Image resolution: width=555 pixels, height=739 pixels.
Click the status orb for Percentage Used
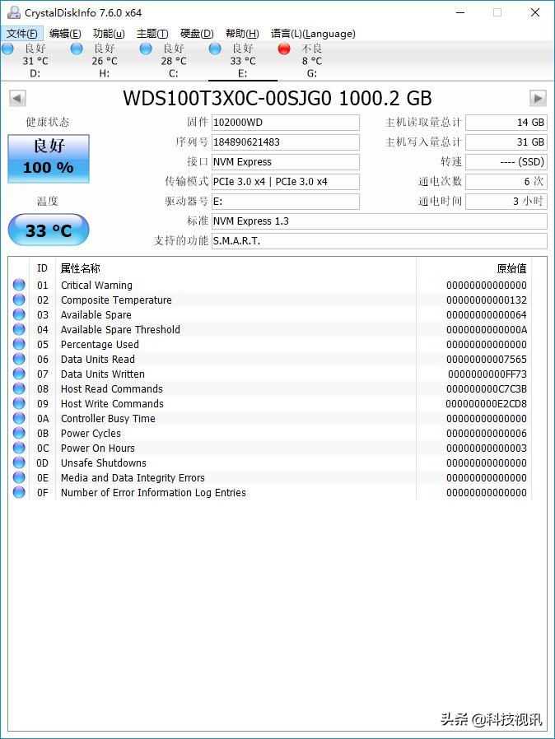pyautogui.click(x=19, y=344)
